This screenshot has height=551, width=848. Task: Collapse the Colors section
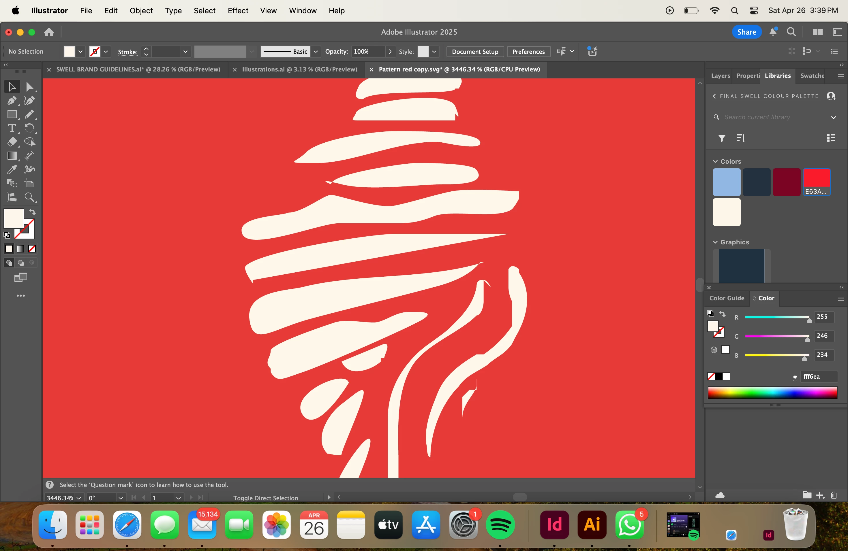pos(715,162)
